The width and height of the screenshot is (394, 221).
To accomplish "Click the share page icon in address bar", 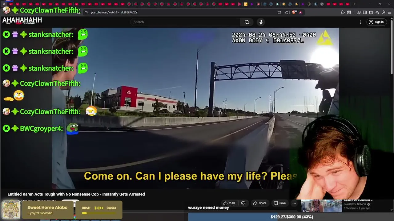I will [x=286, y=12].
